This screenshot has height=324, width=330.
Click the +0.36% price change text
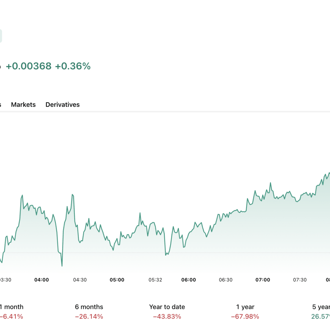[73, 66]
